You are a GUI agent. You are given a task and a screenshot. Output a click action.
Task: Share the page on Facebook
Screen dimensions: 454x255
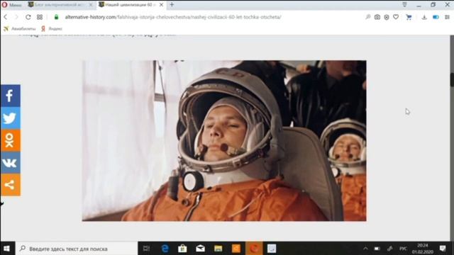[10, 96]
